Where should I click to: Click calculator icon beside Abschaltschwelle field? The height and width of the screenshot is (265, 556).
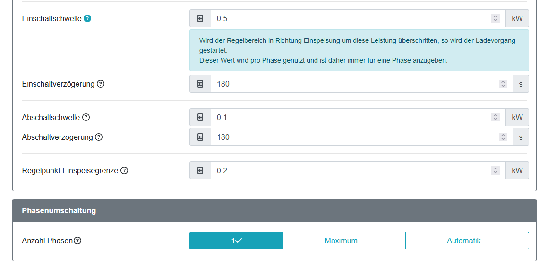tap(200, 117)
